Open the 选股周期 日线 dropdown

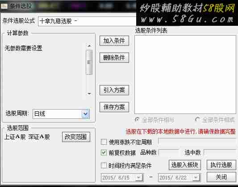click(85, 114)
